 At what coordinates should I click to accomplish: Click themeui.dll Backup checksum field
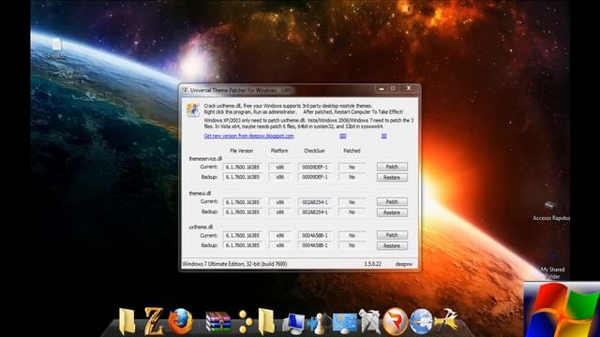click(315, 212)
